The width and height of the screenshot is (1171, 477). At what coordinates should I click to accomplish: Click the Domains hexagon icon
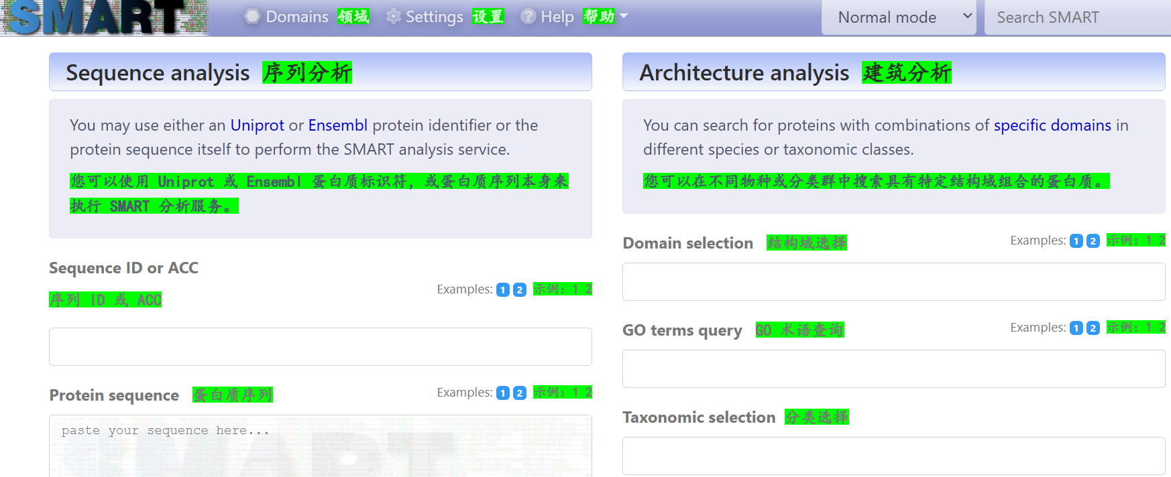(x=252, y=17)
